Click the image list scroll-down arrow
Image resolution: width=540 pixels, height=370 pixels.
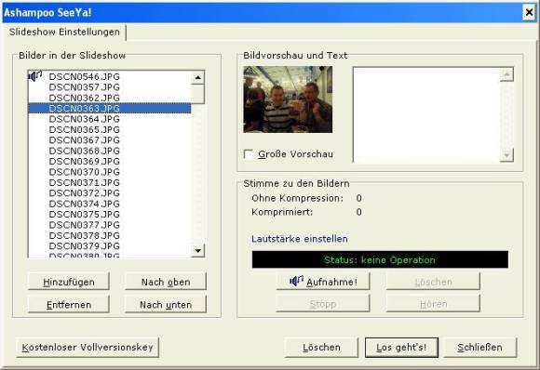pos(197,250)
